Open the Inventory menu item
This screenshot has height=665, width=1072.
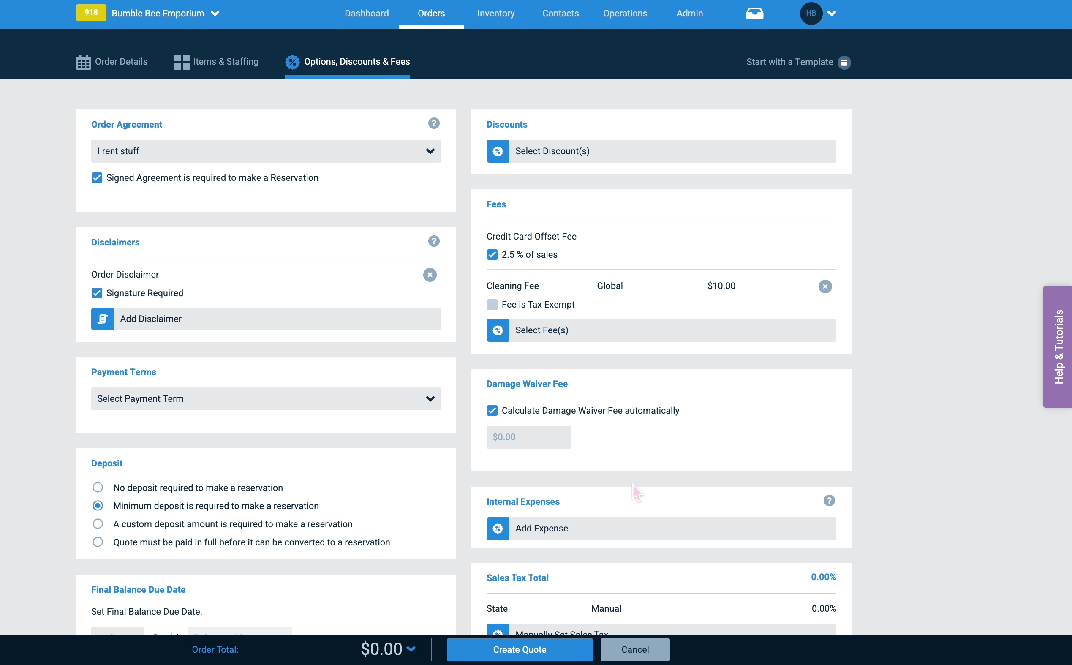click(496, 14)
